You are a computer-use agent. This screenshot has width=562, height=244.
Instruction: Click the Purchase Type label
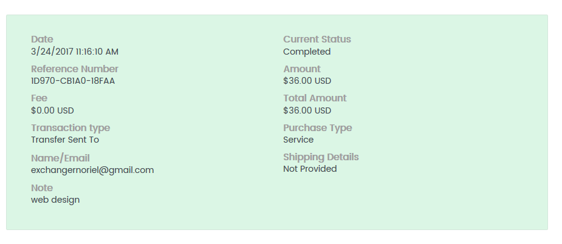click(x=318, y=128)
